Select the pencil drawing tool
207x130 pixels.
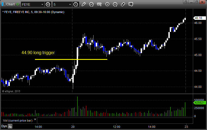coord(84,4)
